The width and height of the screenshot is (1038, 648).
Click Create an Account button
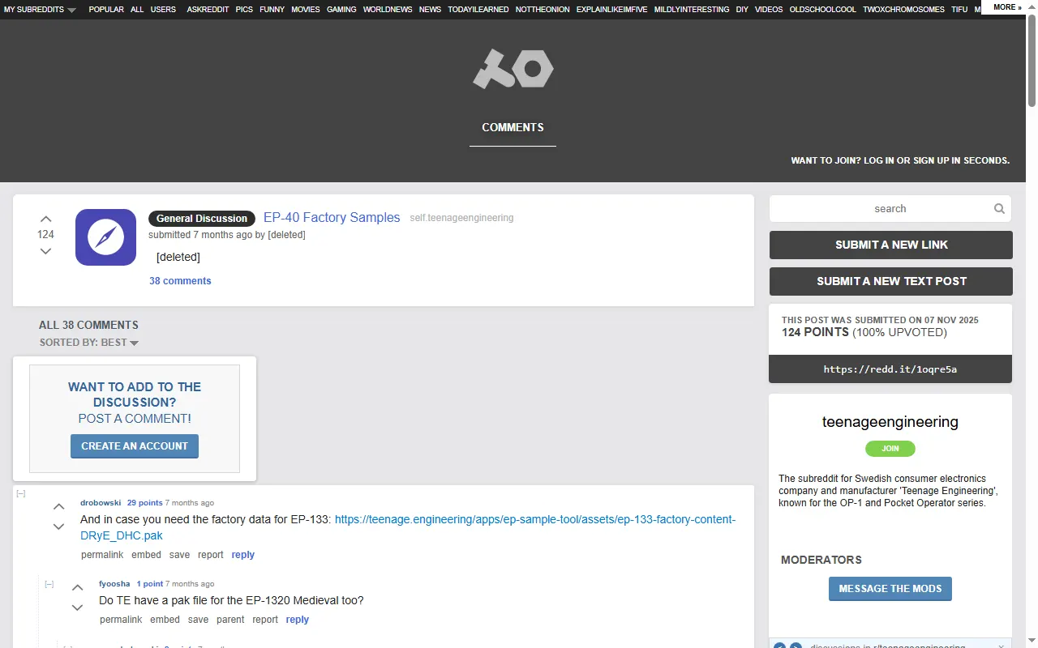point(135,446)
